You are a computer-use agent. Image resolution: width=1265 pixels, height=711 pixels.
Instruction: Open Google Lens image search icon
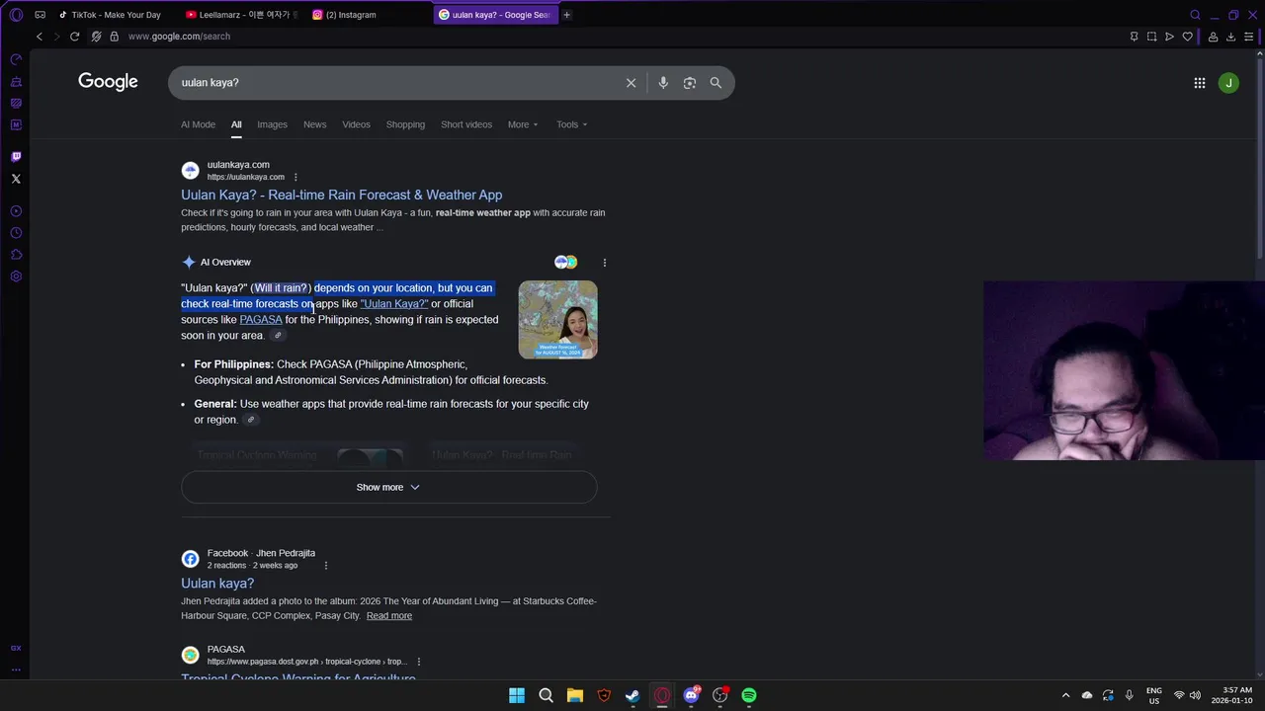pyautogui.click(x=690, y=83)
